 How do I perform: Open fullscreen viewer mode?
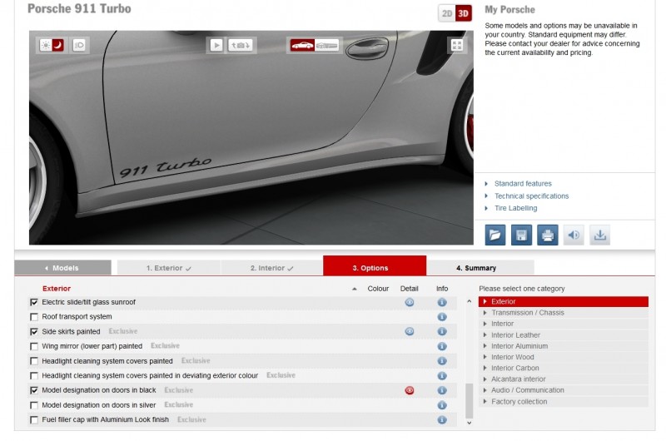coord(457,45)
